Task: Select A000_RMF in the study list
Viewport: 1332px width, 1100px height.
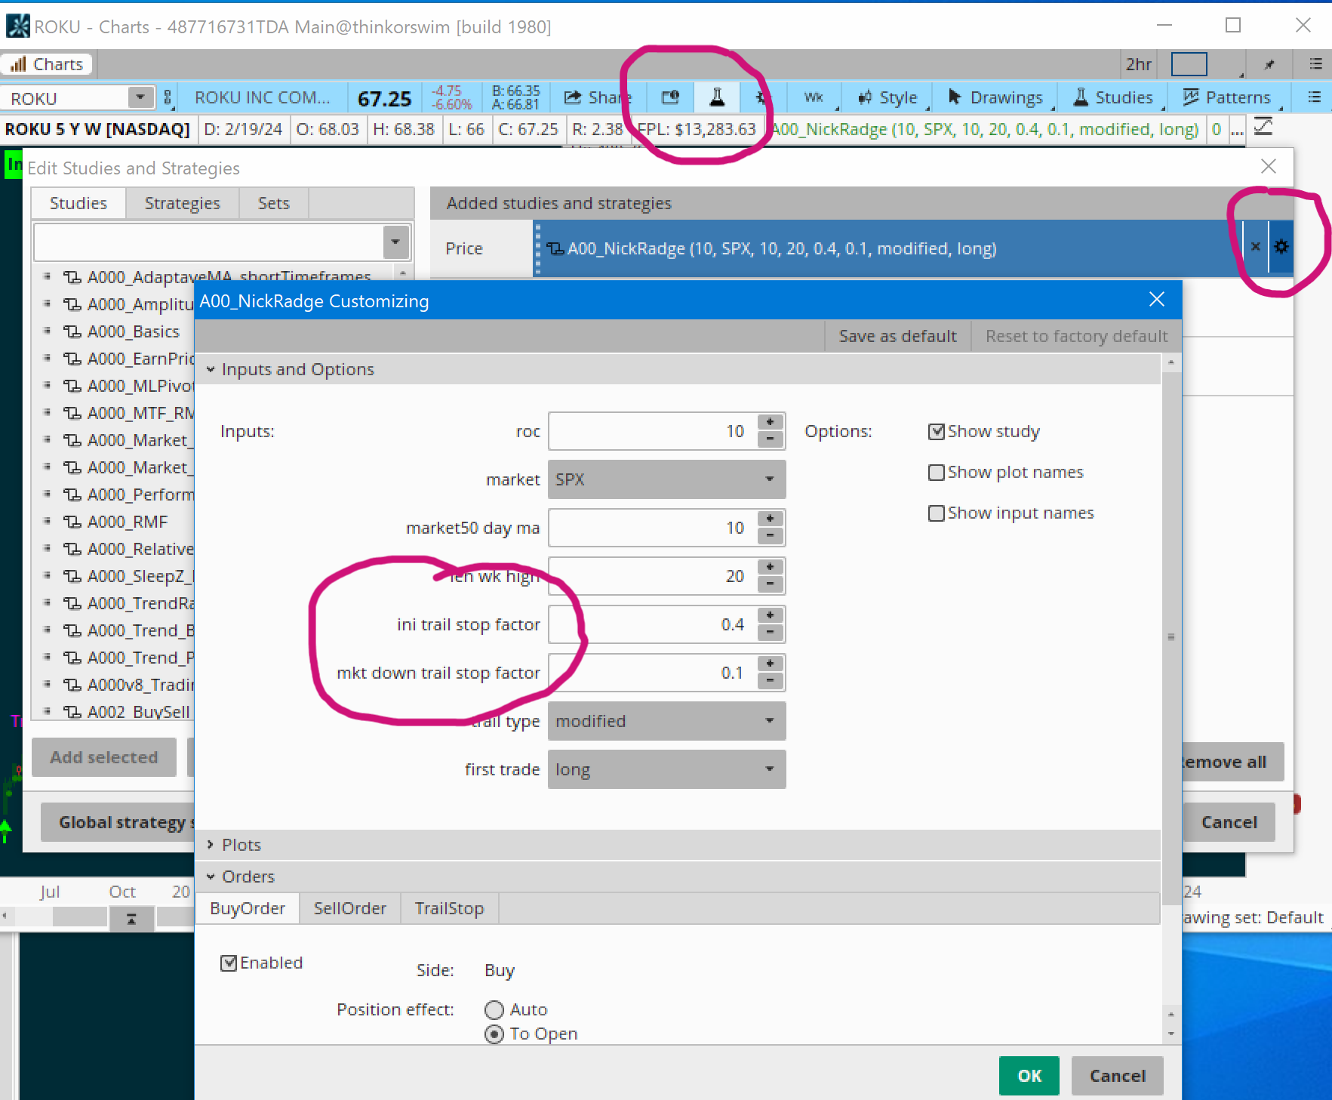Action: tap(128, 522)
